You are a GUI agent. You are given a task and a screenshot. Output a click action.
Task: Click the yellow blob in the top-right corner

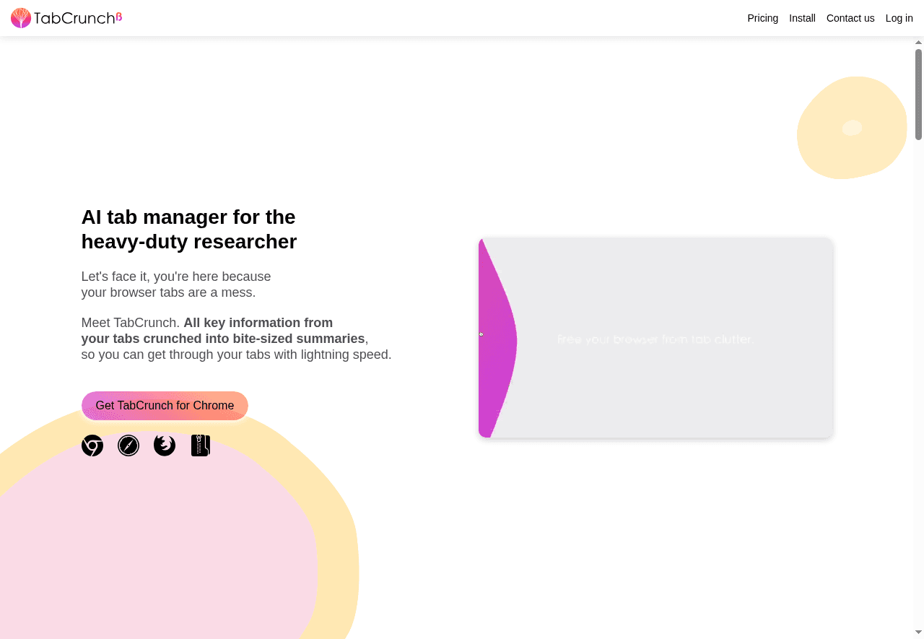852,128
